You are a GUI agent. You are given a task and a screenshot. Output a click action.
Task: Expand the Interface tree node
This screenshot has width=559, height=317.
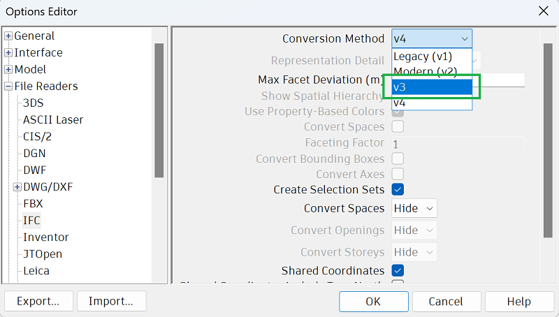coord(8,53)
